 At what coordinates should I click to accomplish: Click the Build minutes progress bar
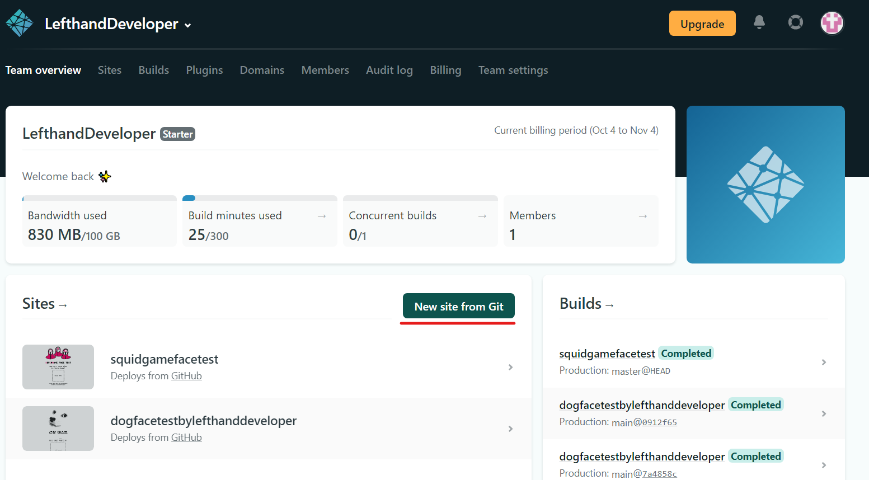tap(260, 198)
